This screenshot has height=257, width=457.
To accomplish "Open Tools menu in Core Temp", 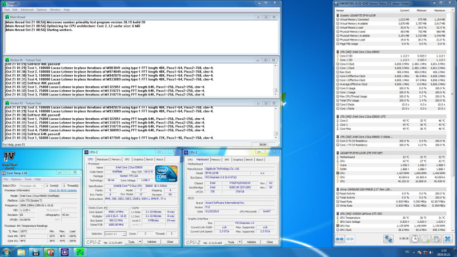I will [28, 179].
